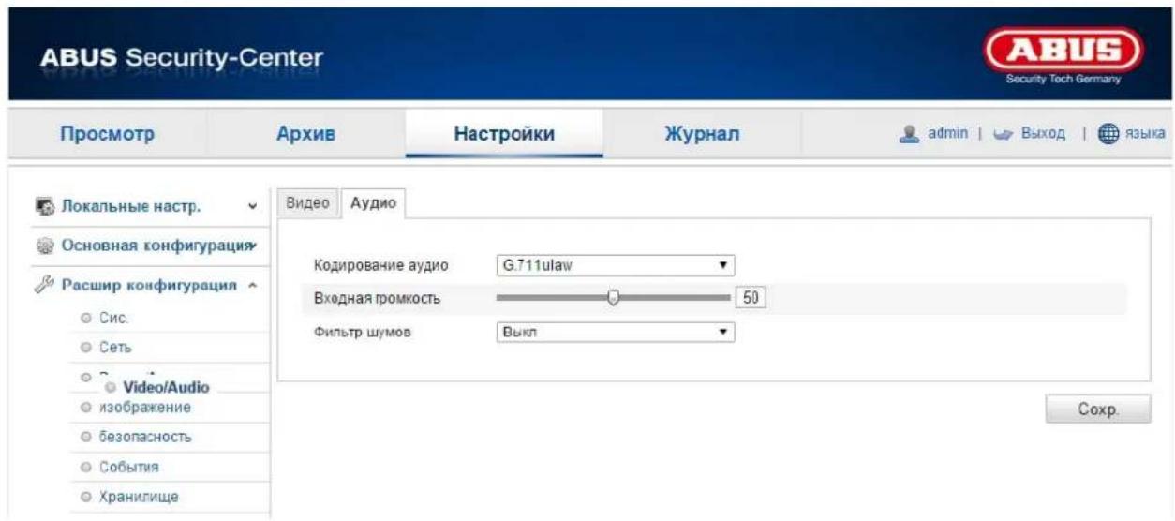
Task: Select the Аудио sub-tab
Action: (x=372, y=203)
